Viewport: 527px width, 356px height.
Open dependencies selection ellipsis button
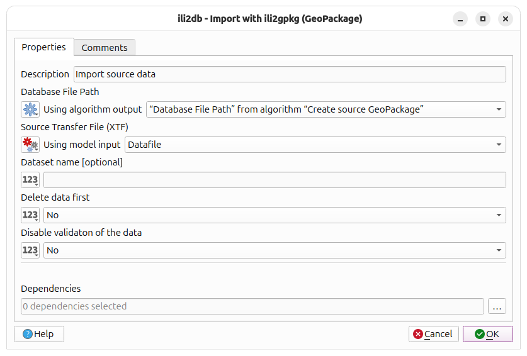tap(497, 306)
